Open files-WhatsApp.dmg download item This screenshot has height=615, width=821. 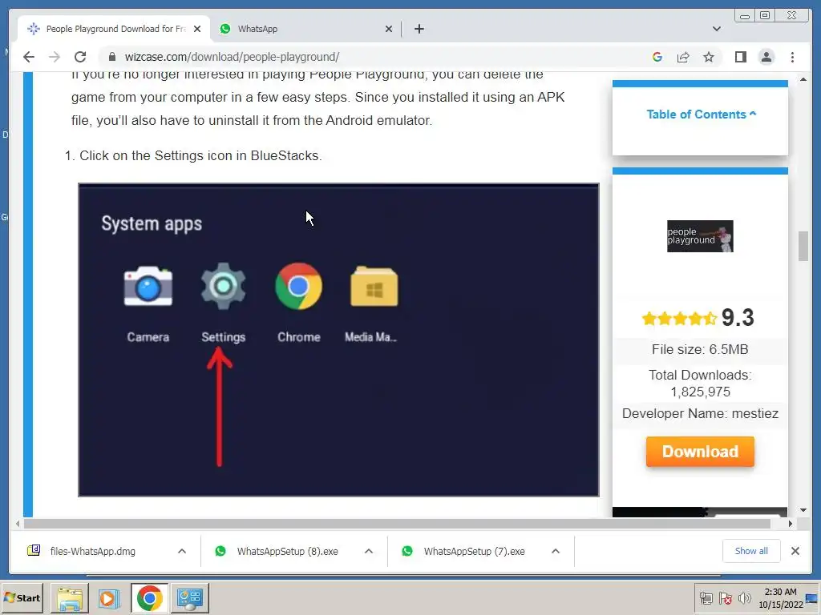pos(93,551)
